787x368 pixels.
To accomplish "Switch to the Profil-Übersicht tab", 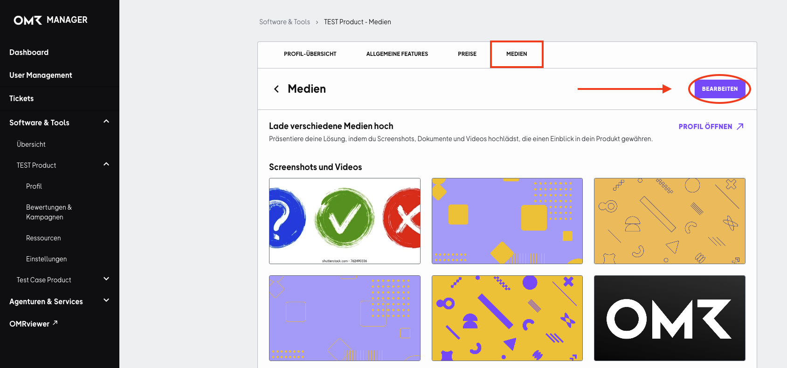I will 310,54.
